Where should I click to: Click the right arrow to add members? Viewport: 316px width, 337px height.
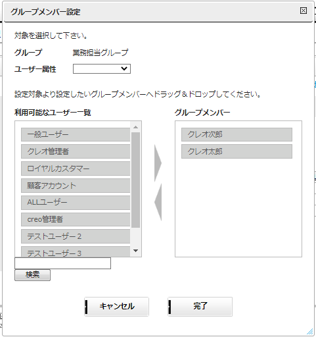pos(158,163)
